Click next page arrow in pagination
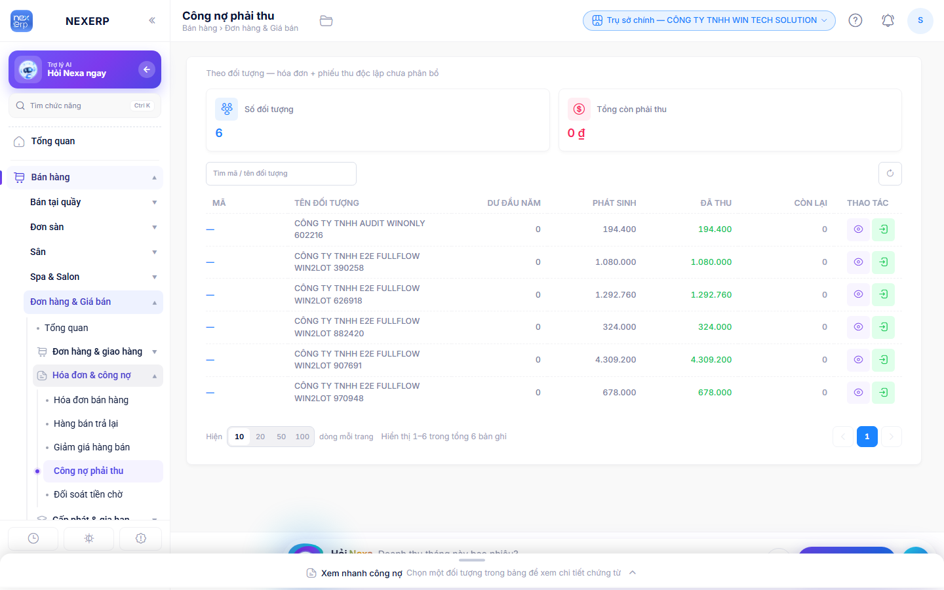 coord(892,437)
